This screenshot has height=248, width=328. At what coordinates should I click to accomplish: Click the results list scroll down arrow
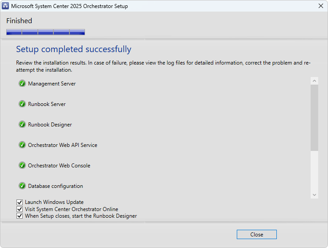[314, 195]
